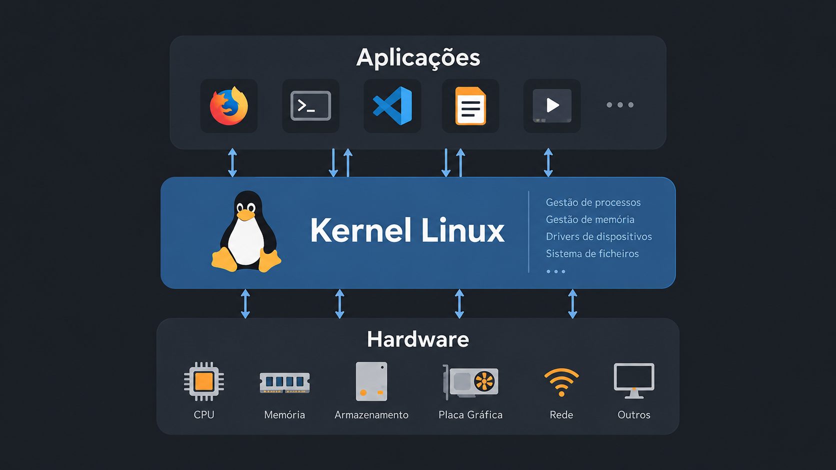Click the "Drivers de dispositivos" text

(598, 236)
